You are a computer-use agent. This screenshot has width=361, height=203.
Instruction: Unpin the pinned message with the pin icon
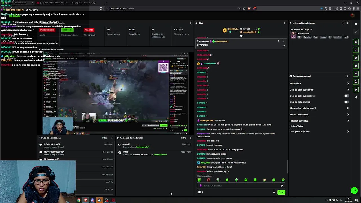tap(278, 41)
